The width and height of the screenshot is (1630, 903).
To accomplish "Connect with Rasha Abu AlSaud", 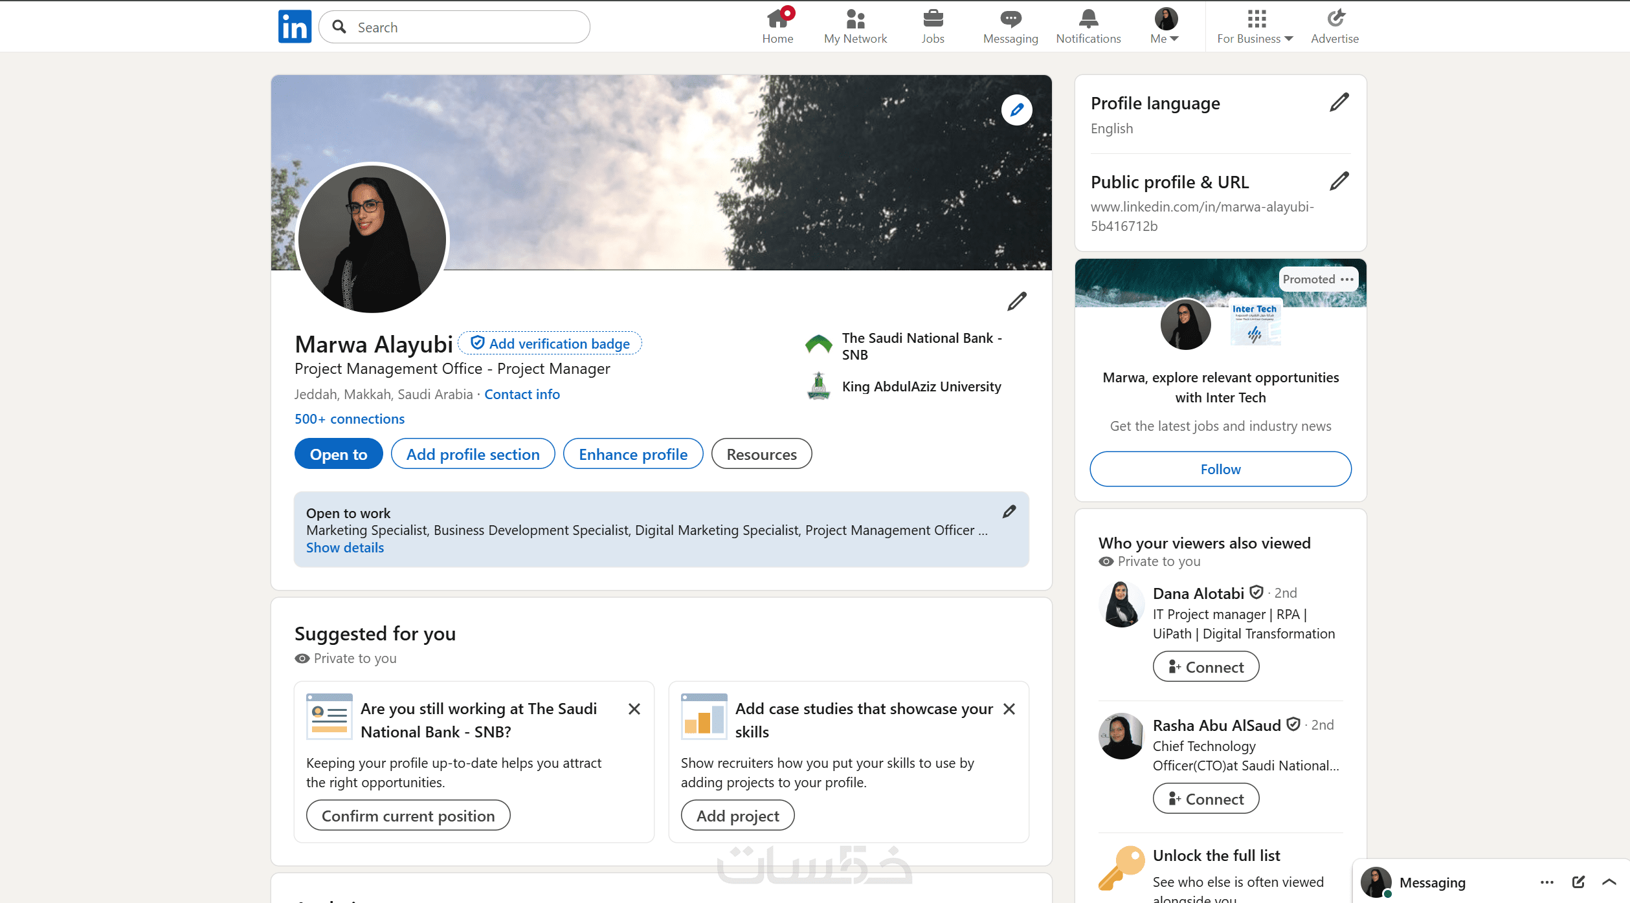I will (1206, 799).
